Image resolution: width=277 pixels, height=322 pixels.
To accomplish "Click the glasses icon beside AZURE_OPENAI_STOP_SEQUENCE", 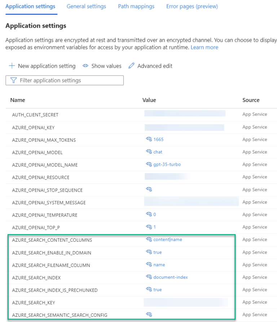I will (149, 189).
